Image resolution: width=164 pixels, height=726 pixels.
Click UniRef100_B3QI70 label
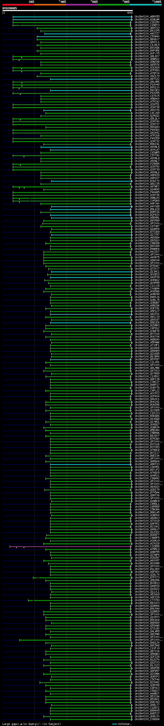click(147, 181)
